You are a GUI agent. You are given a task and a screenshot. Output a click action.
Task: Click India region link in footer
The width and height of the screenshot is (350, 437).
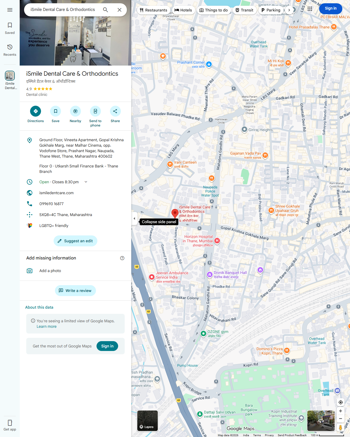(x=246, y=435)
